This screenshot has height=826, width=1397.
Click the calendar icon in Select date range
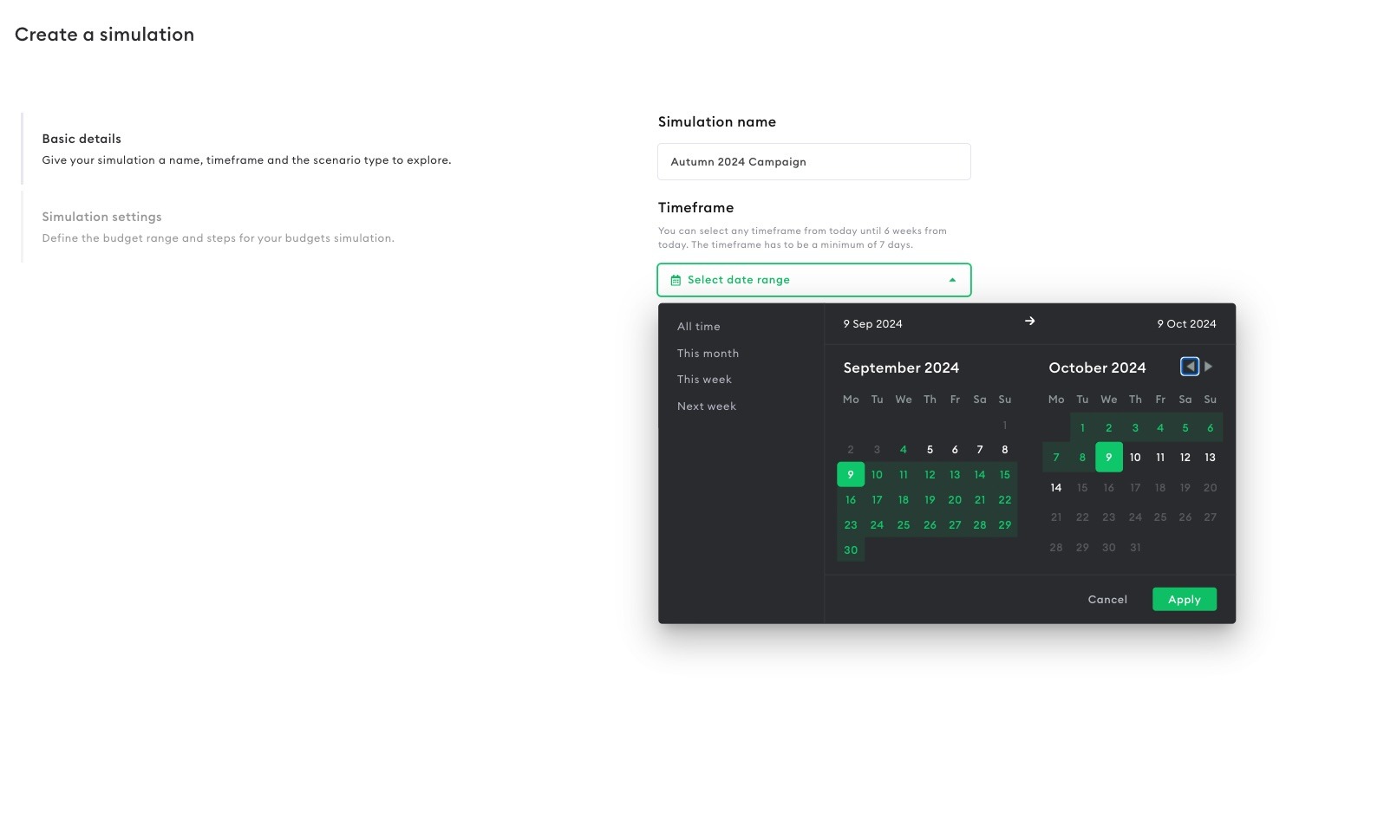[x=676, y=279]
